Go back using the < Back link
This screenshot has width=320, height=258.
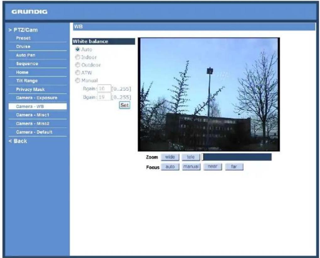pos(18,141)
